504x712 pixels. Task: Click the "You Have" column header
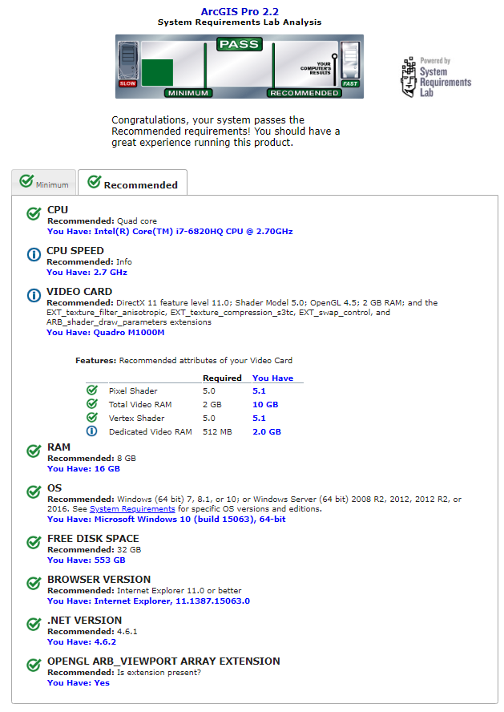click(x=272, y=378)
